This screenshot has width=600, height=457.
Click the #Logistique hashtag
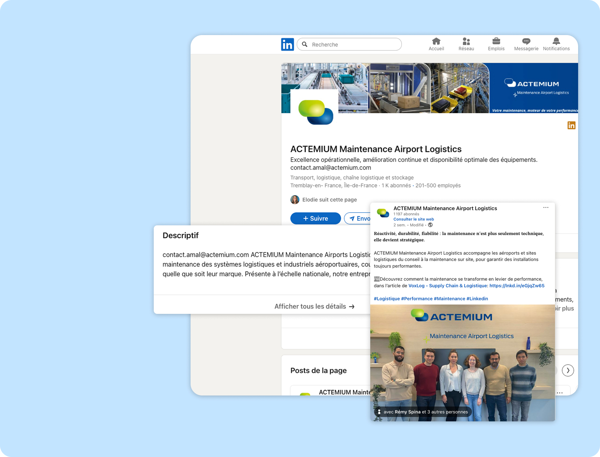tap(387, 299)
